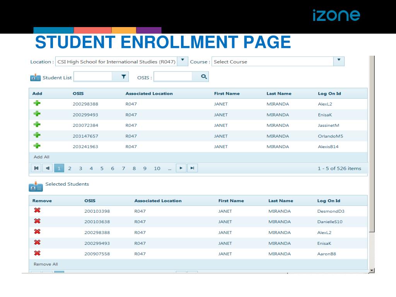The height and width of the screenshot is (297, 396).
Task: Open the Location dropdown arrow
Action: point(183,61)
